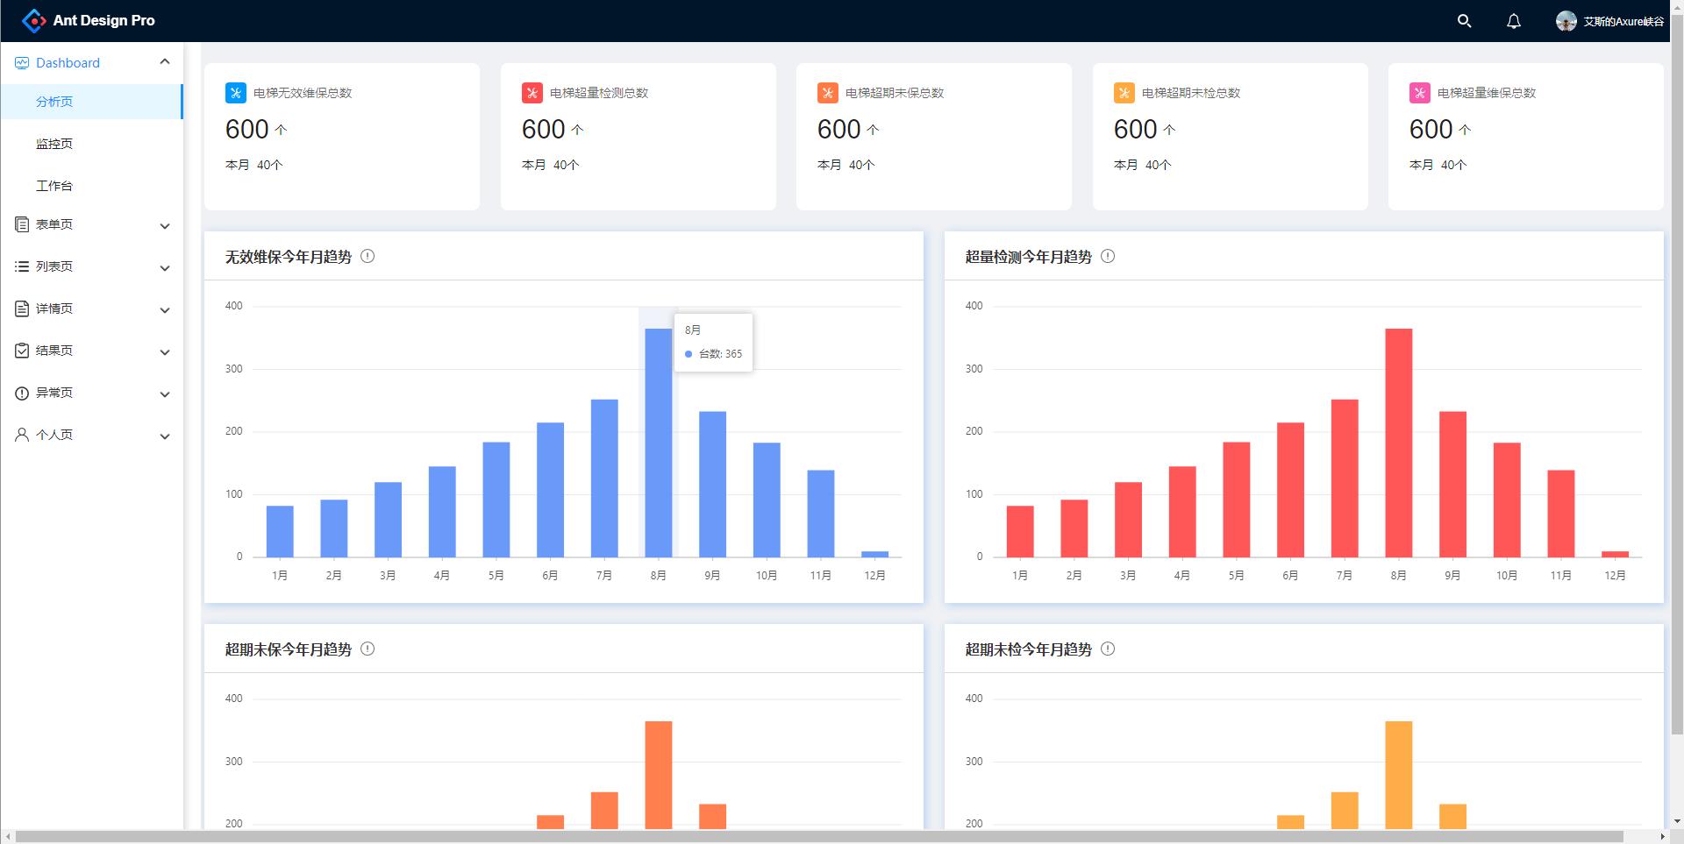
Task: Click the user avatar picture
Action: click(1566, 21)
